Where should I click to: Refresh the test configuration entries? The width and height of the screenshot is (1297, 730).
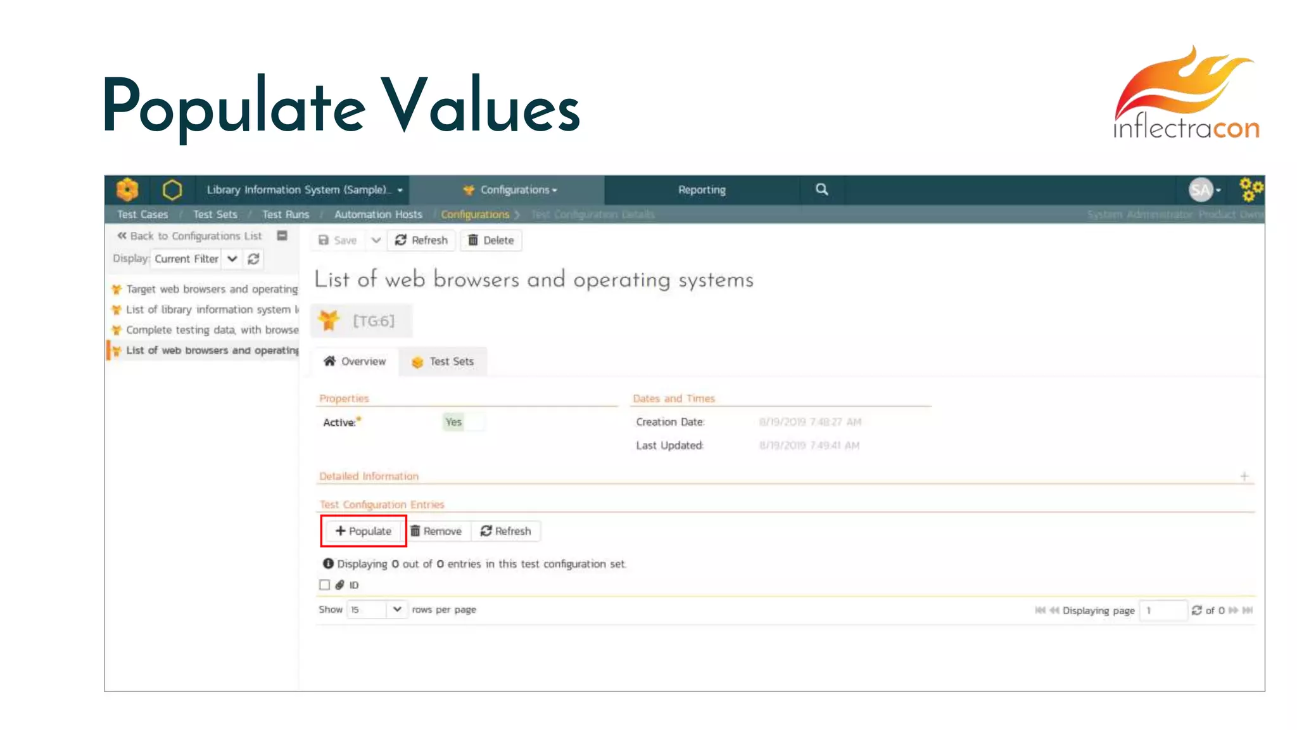[x=506, y=531]
